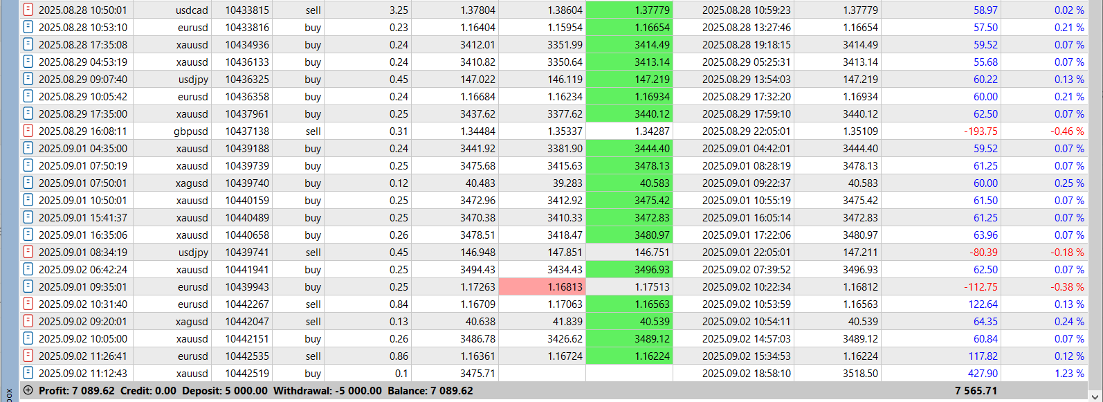Click the order icon for ticket 10440658

(x=28, y=235)
